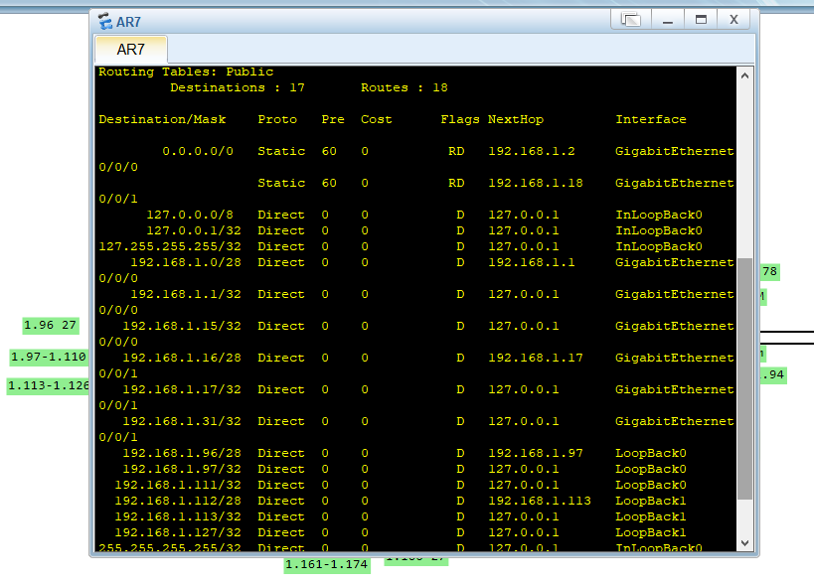Click destination 192.168.1.112/28

(178, 501)
